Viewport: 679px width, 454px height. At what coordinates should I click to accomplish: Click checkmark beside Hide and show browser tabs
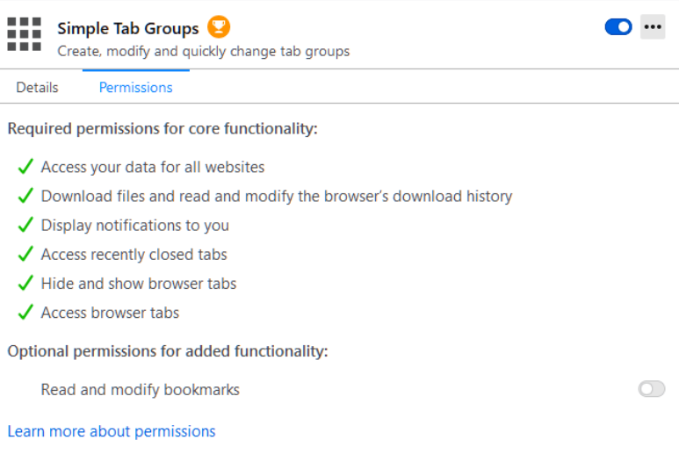(25, 284)
